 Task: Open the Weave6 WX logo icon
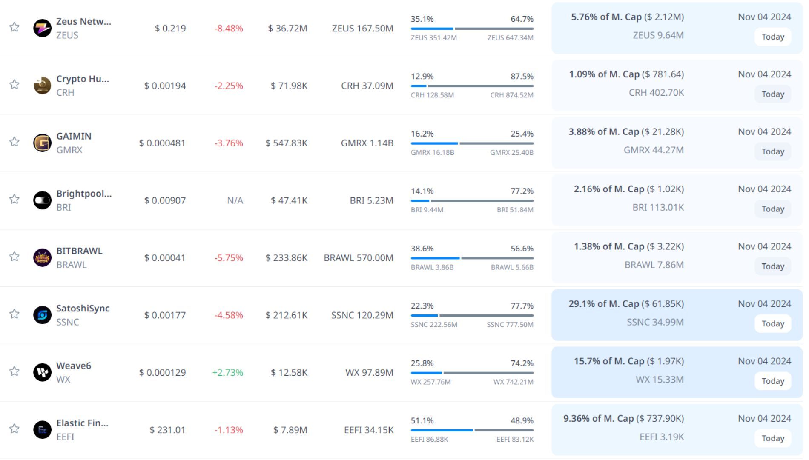(42, 372)
